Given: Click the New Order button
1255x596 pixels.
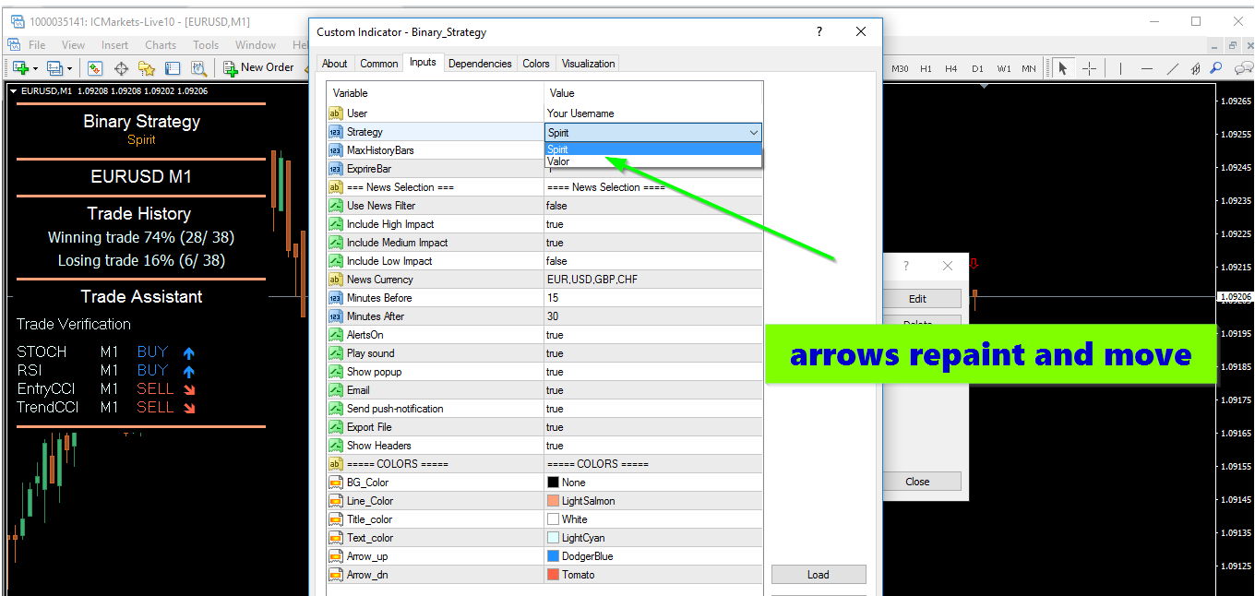Looking at the screenshot, I should point(258,67).
